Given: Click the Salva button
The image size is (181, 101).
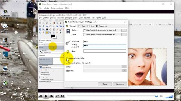Looking at the screenshot, I should tap(105, 84).
